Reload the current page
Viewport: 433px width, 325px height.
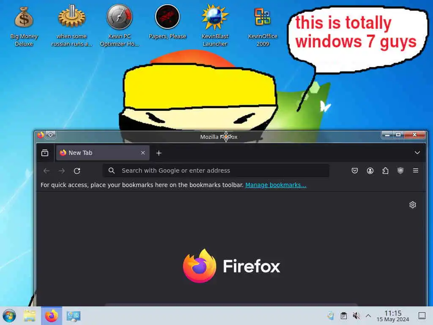[x=77, y=171]
